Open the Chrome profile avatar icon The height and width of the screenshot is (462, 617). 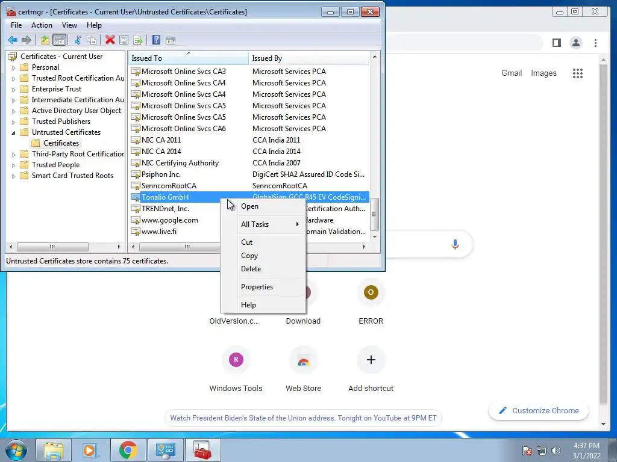575,43
